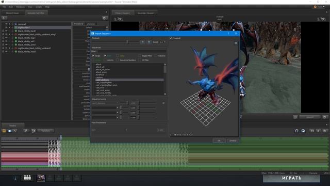Click the timeline icon directly before Transform dropdown
Screen dimensions: 330x186
34,131
